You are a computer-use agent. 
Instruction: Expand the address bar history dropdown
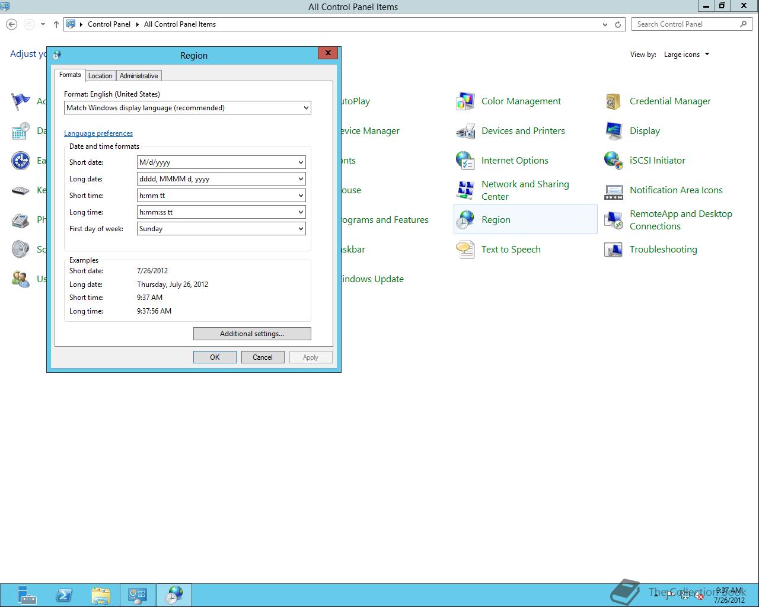(605, 24)
